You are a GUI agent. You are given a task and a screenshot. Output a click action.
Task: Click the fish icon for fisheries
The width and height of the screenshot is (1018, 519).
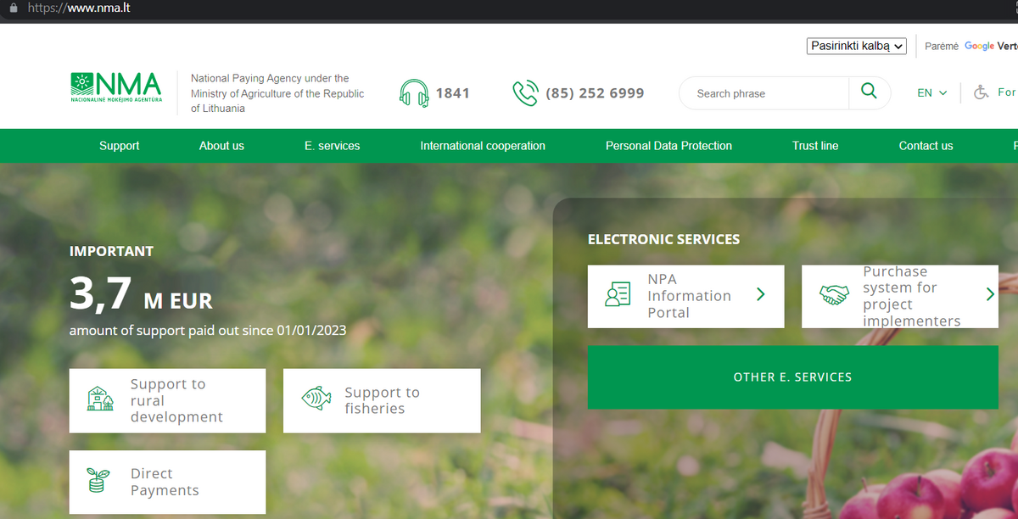pyautogui.click(x=316, y=399)
